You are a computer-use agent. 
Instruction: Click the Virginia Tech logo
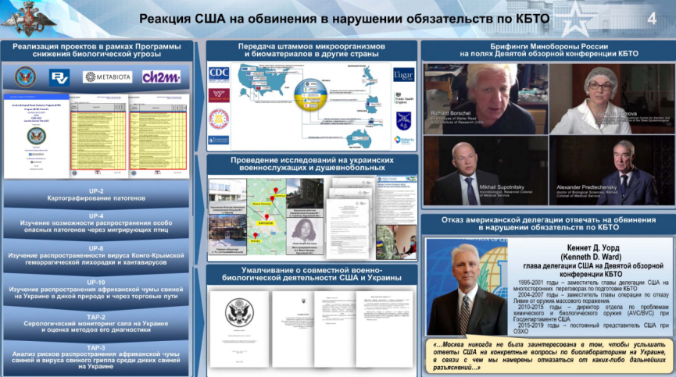[x=219, y=95]
